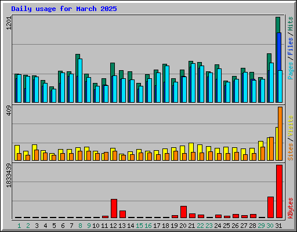Click the chart title 'Daily usage for March 2025'

point(64,9)
